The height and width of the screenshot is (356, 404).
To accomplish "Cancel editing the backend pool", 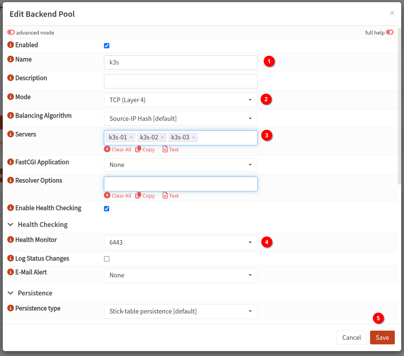I will [351, 338].
